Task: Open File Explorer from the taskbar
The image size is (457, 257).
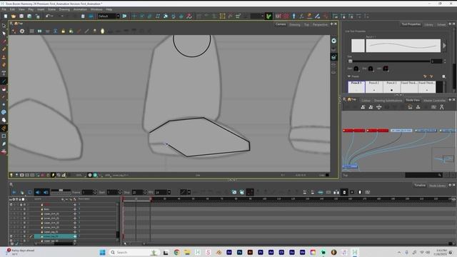Action: point(187,252)
